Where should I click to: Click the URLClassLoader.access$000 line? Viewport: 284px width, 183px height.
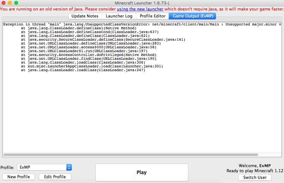coord(89,47)
